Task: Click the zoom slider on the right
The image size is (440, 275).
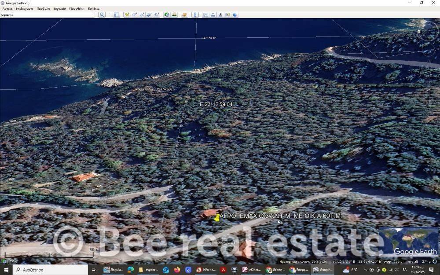Action: coord(429,84)
